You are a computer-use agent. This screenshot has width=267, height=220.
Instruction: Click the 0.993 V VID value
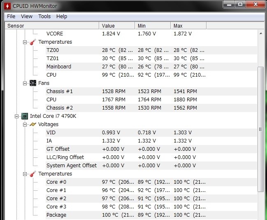pyautogui.click(x=111, y=133)
